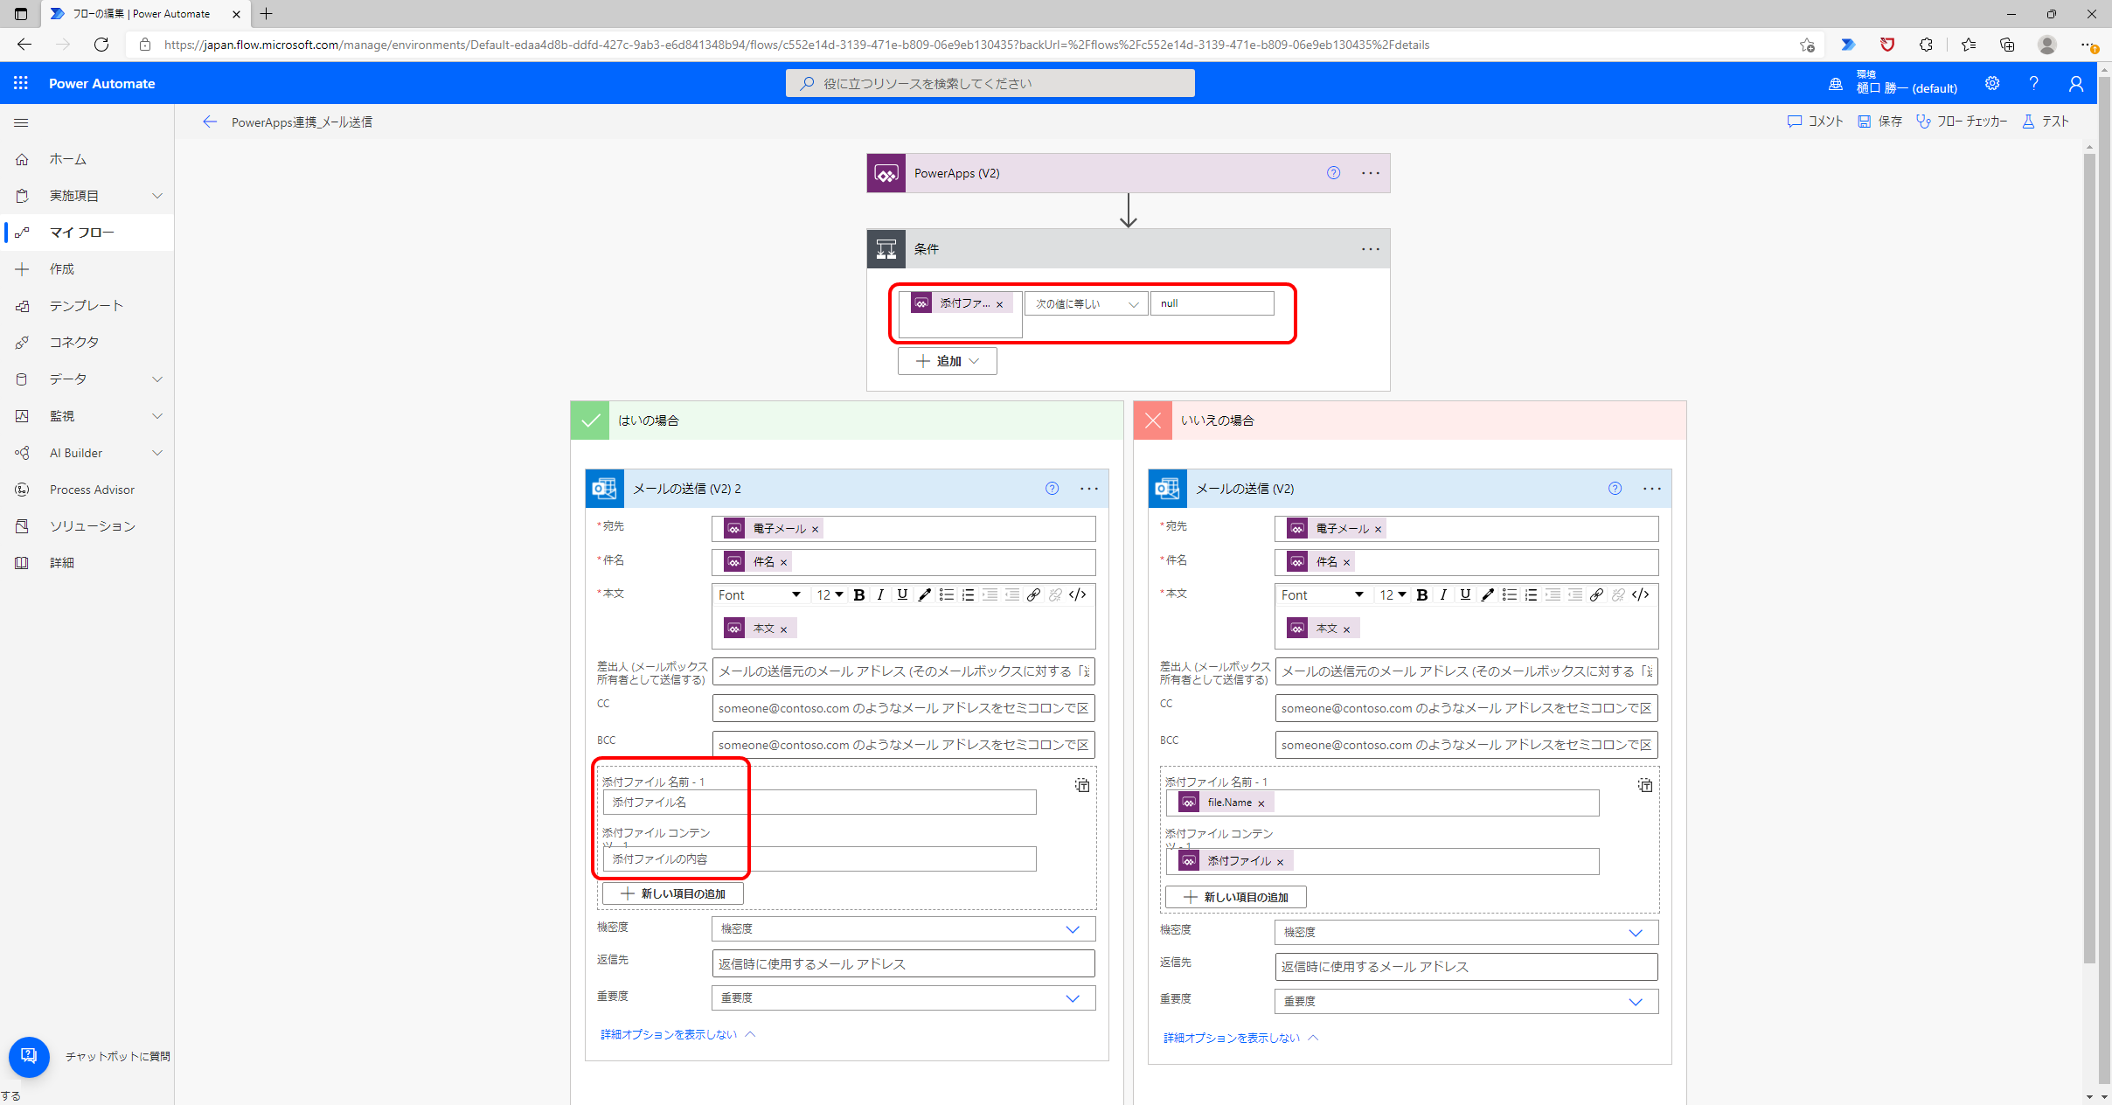Viewport: 2112px width, 1105px height.
Task: Open ellipsis menu of メールの送信 (V2) 2
Action: click(1089, 489)
